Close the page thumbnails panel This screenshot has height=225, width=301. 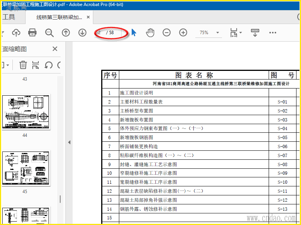coord(55,49)
